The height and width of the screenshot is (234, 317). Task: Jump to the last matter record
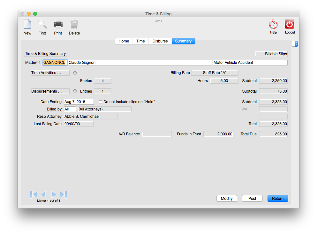(64, 194)
